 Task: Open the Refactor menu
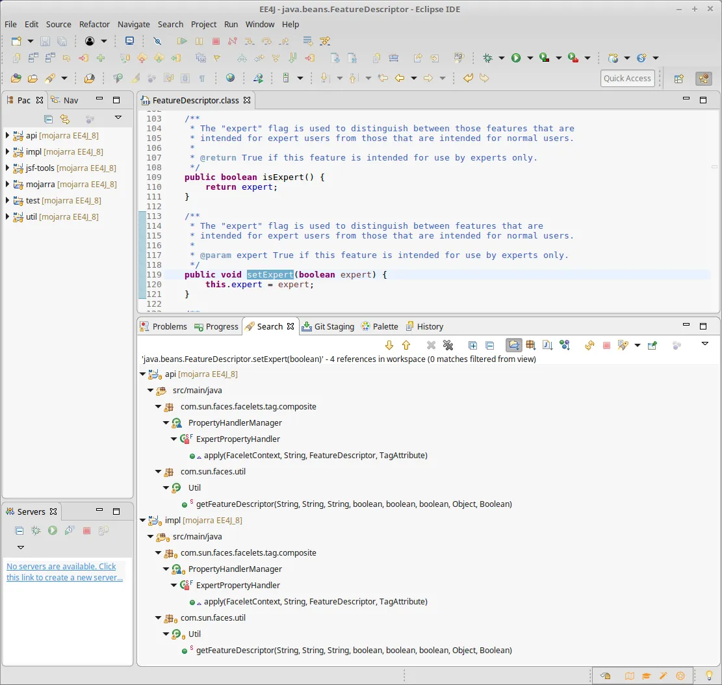click(94, 24)
